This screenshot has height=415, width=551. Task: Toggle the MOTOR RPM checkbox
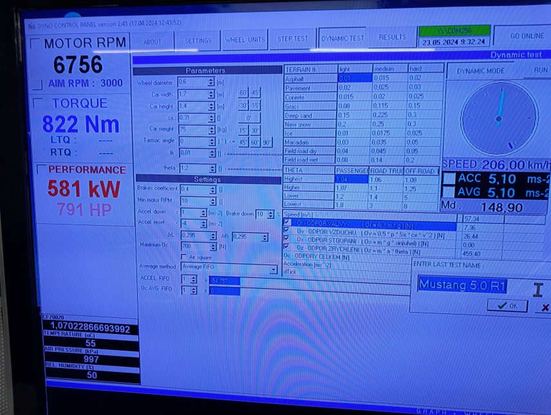coord(36,44)
